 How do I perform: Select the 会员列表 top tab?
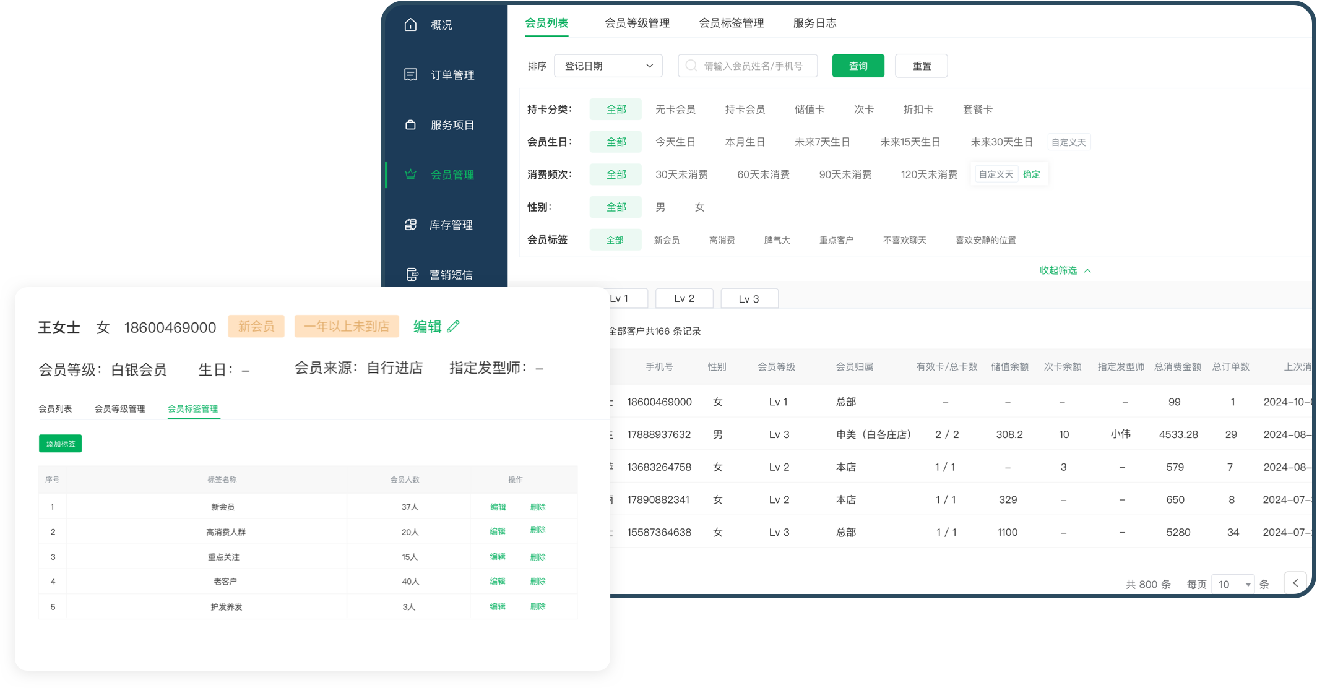(x=546, y=23)
